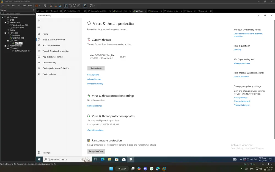The image size is (275, 172).
Task: Click the guest taskbar search box
Action: pos(67,159)
